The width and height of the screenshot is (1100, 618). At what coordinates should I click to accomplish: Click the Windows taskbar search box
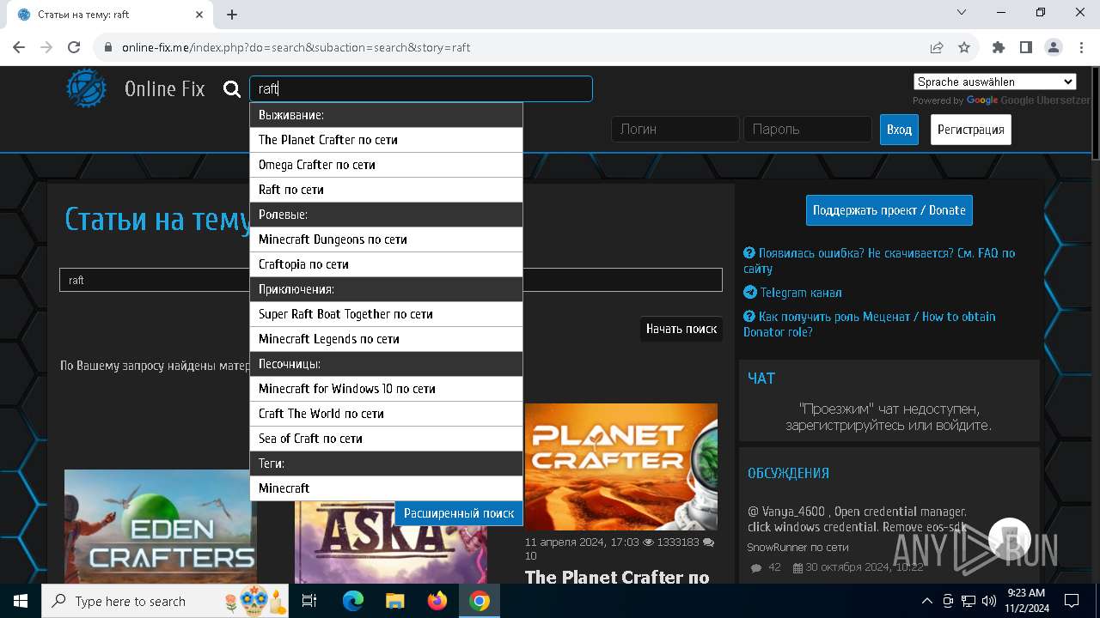[165, 601]
